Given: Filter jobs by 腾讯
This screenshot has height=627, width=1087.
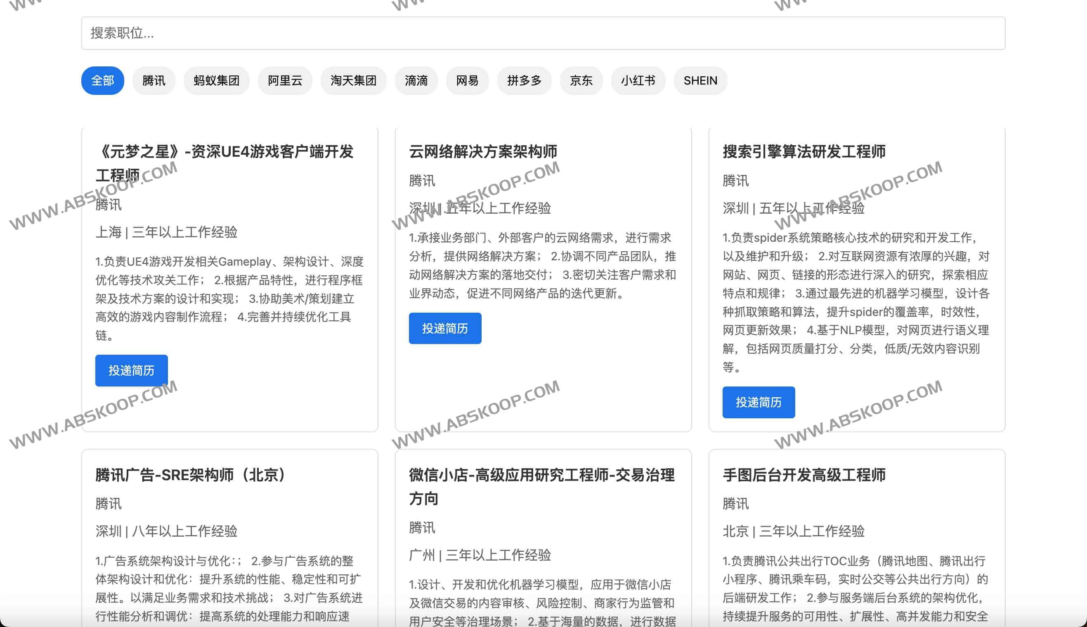Looking at the screenshot, I should coord(154,80).
